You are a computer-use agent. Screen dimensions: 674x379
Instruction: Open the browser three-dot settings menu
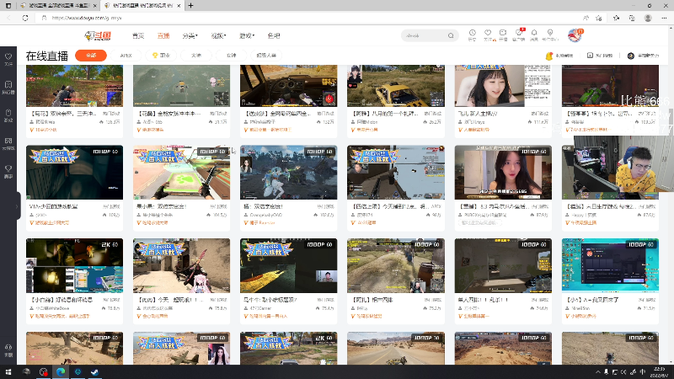tap(664, 18)
